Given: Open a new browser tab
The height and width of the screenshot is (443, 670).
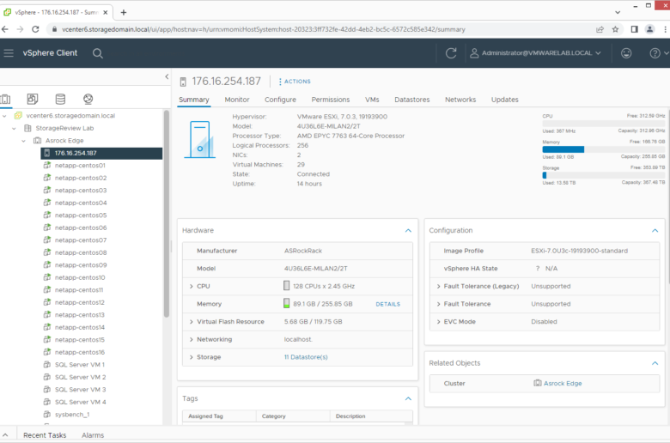Looking at the screenshot, I should point(124,12).
